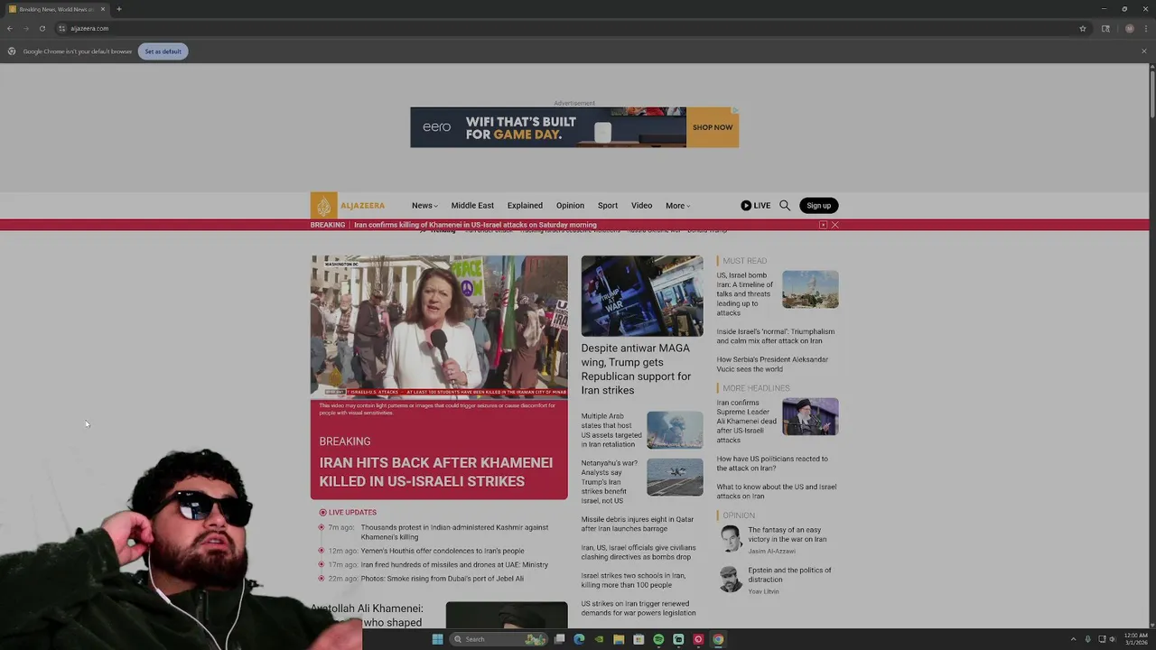
Task: Open 'How Serbia's President Aleksandar Vucic' article
Action: point(772,364)
